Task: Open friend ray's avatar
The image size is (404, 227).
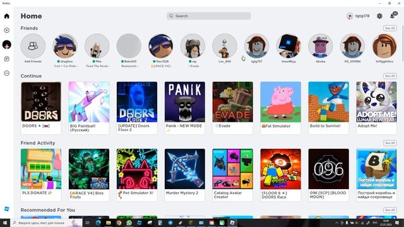Action: [193, 46]
